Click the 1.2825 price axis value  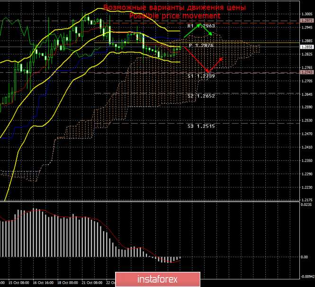(307, 54)
